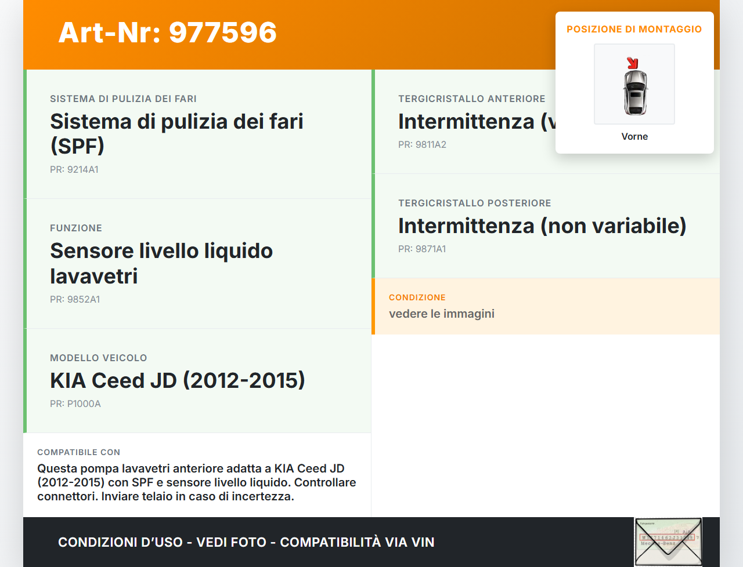Select the KIA Ceed JD (2012-2015) model
The image size is (743, 567).
pyautogui.click(x=178, y=380)
